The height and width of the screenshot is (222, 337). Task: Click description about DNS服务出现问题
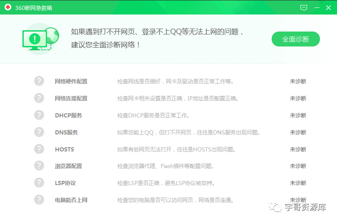[x=188, y=132]
